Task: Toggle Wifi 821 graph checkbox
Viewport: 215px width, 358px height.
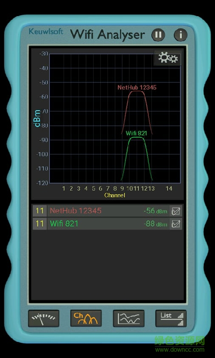Action: [176, 224]
